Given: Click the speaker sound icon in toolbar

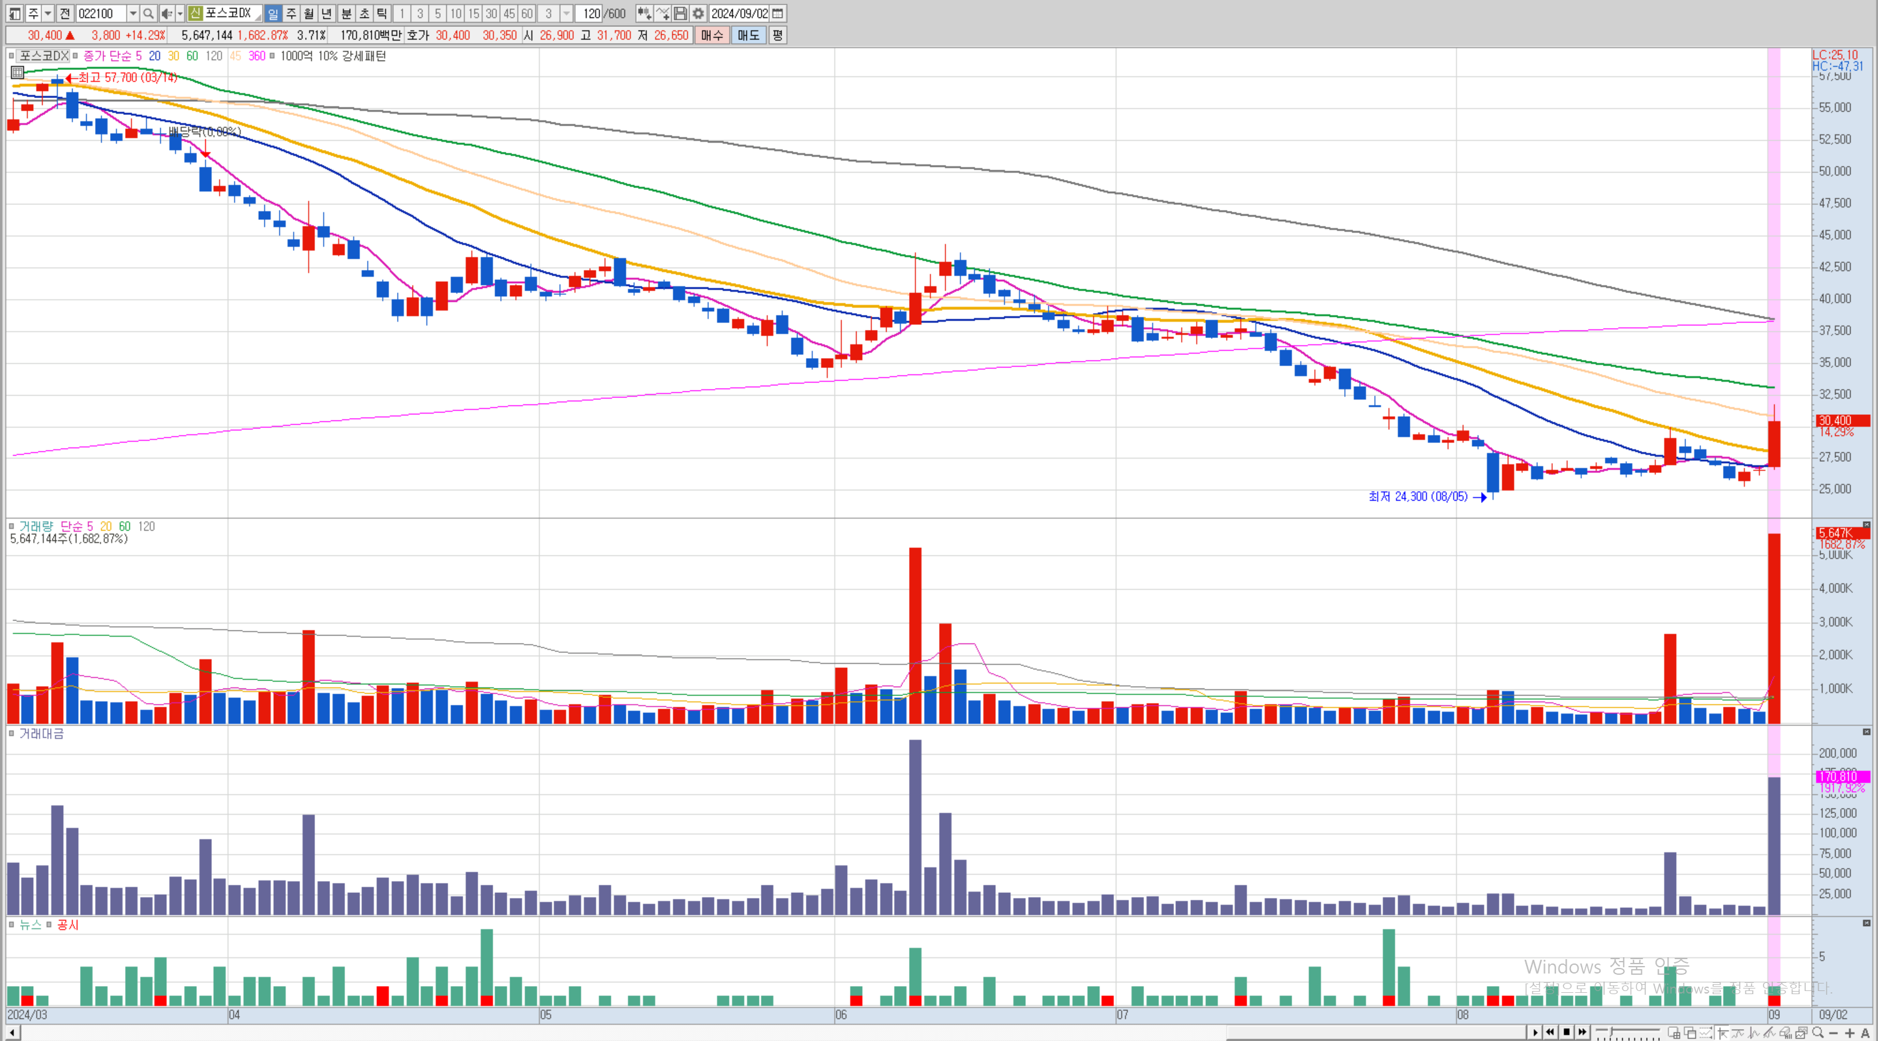Looking at the screenshot, I should [166, 13].
